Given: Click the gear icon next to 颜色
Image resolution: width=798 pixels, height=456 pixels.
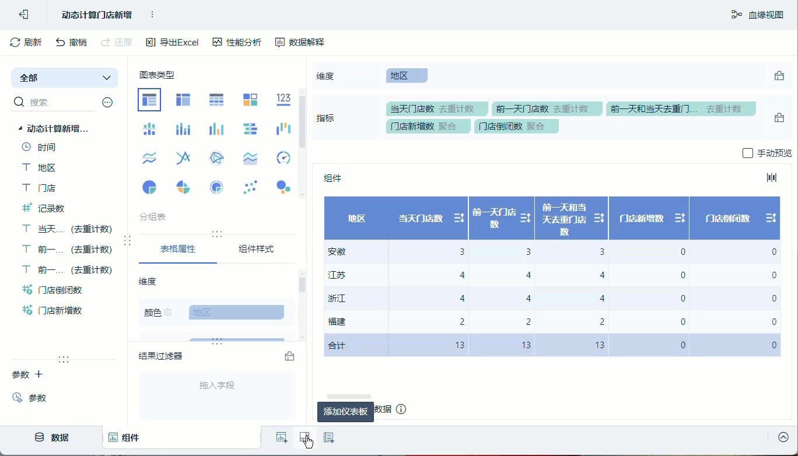Looking at the screenshot, I should (x=168, y=313).
